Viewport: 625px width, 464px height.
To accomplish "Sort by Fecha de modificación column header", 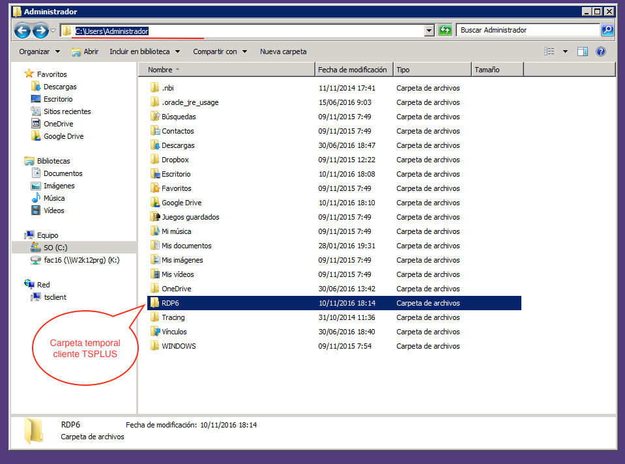I will (352, 70).
